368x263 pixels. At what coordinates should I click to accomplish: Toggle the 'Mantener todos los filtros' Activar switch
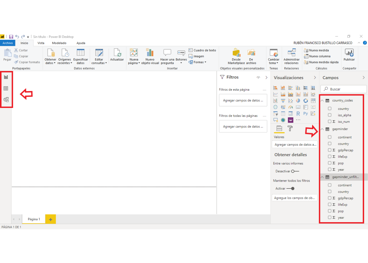[291, 188]
